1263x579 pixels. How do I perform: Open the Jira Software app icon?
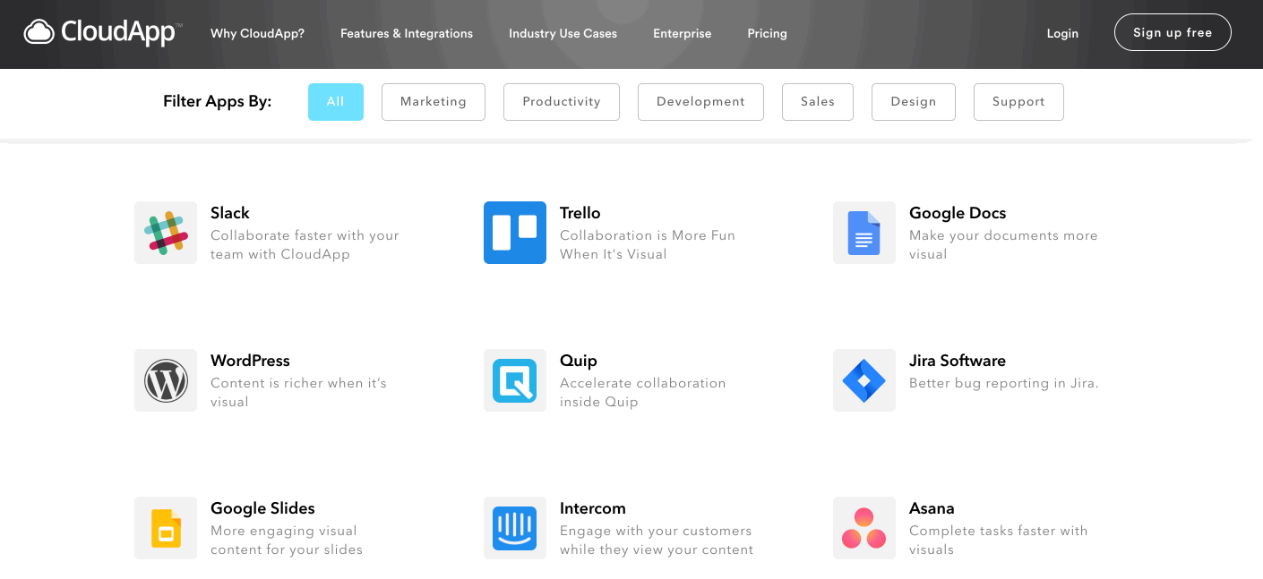864,380
